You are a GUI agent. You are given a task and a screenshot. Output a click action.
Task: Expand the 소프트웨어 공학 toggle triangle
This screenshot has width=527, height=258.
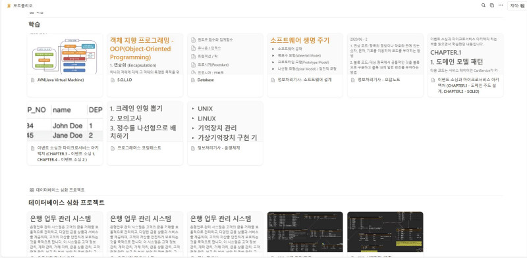click(x=273, y=49)
